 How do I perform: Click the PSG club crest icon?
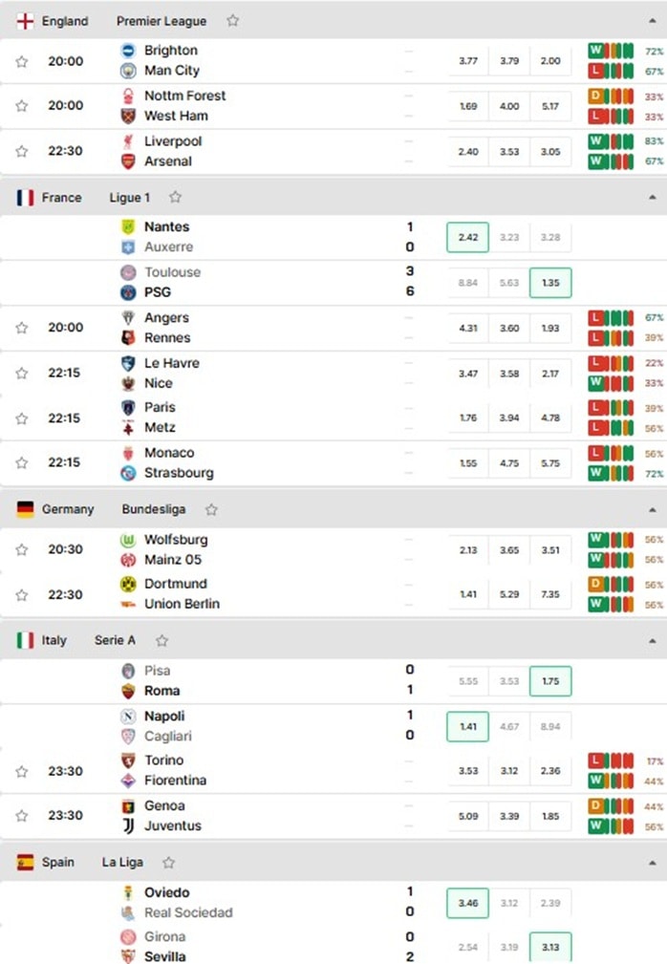128,292
